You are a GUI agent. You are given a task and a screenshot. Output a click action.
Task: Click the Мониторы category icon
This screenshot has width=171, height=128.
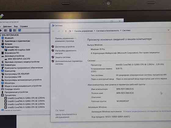(3, 83)
